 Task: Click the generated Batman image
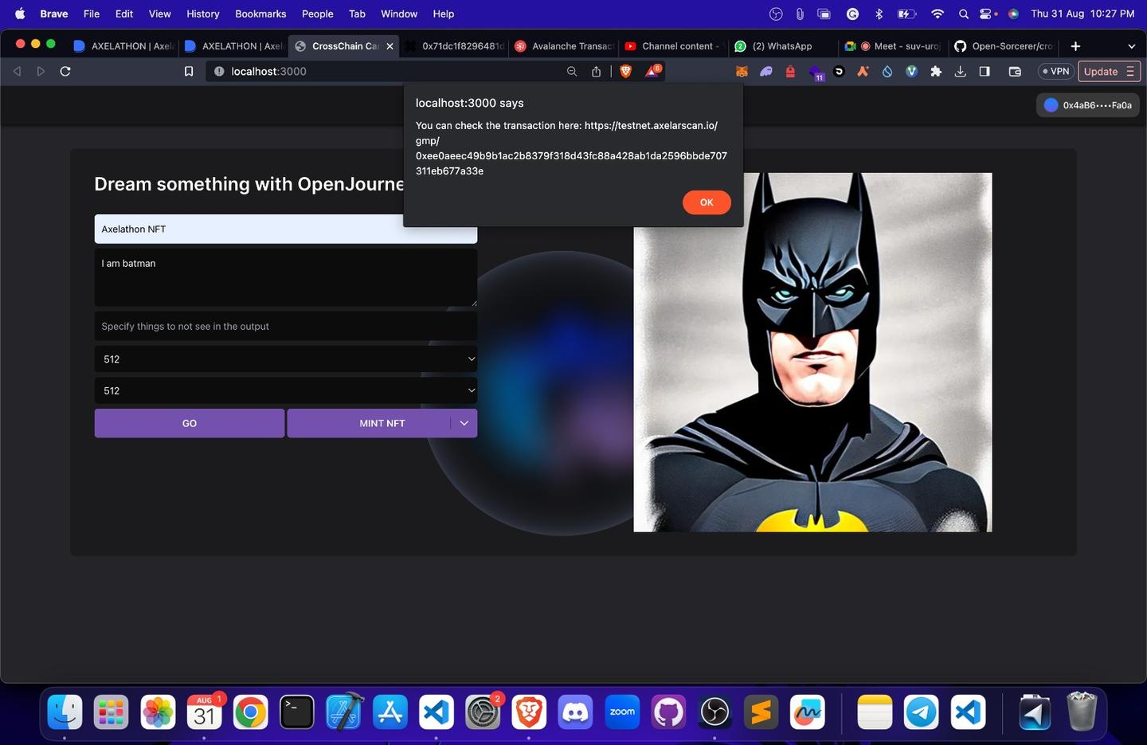[x=812, y=352]
